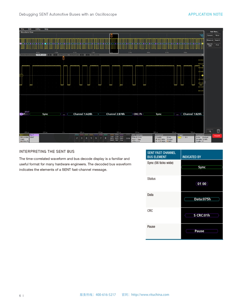Click the Add New Math icon
This screenshot has width=237, height=307.
pyautogui.click(x=112, y=138)
